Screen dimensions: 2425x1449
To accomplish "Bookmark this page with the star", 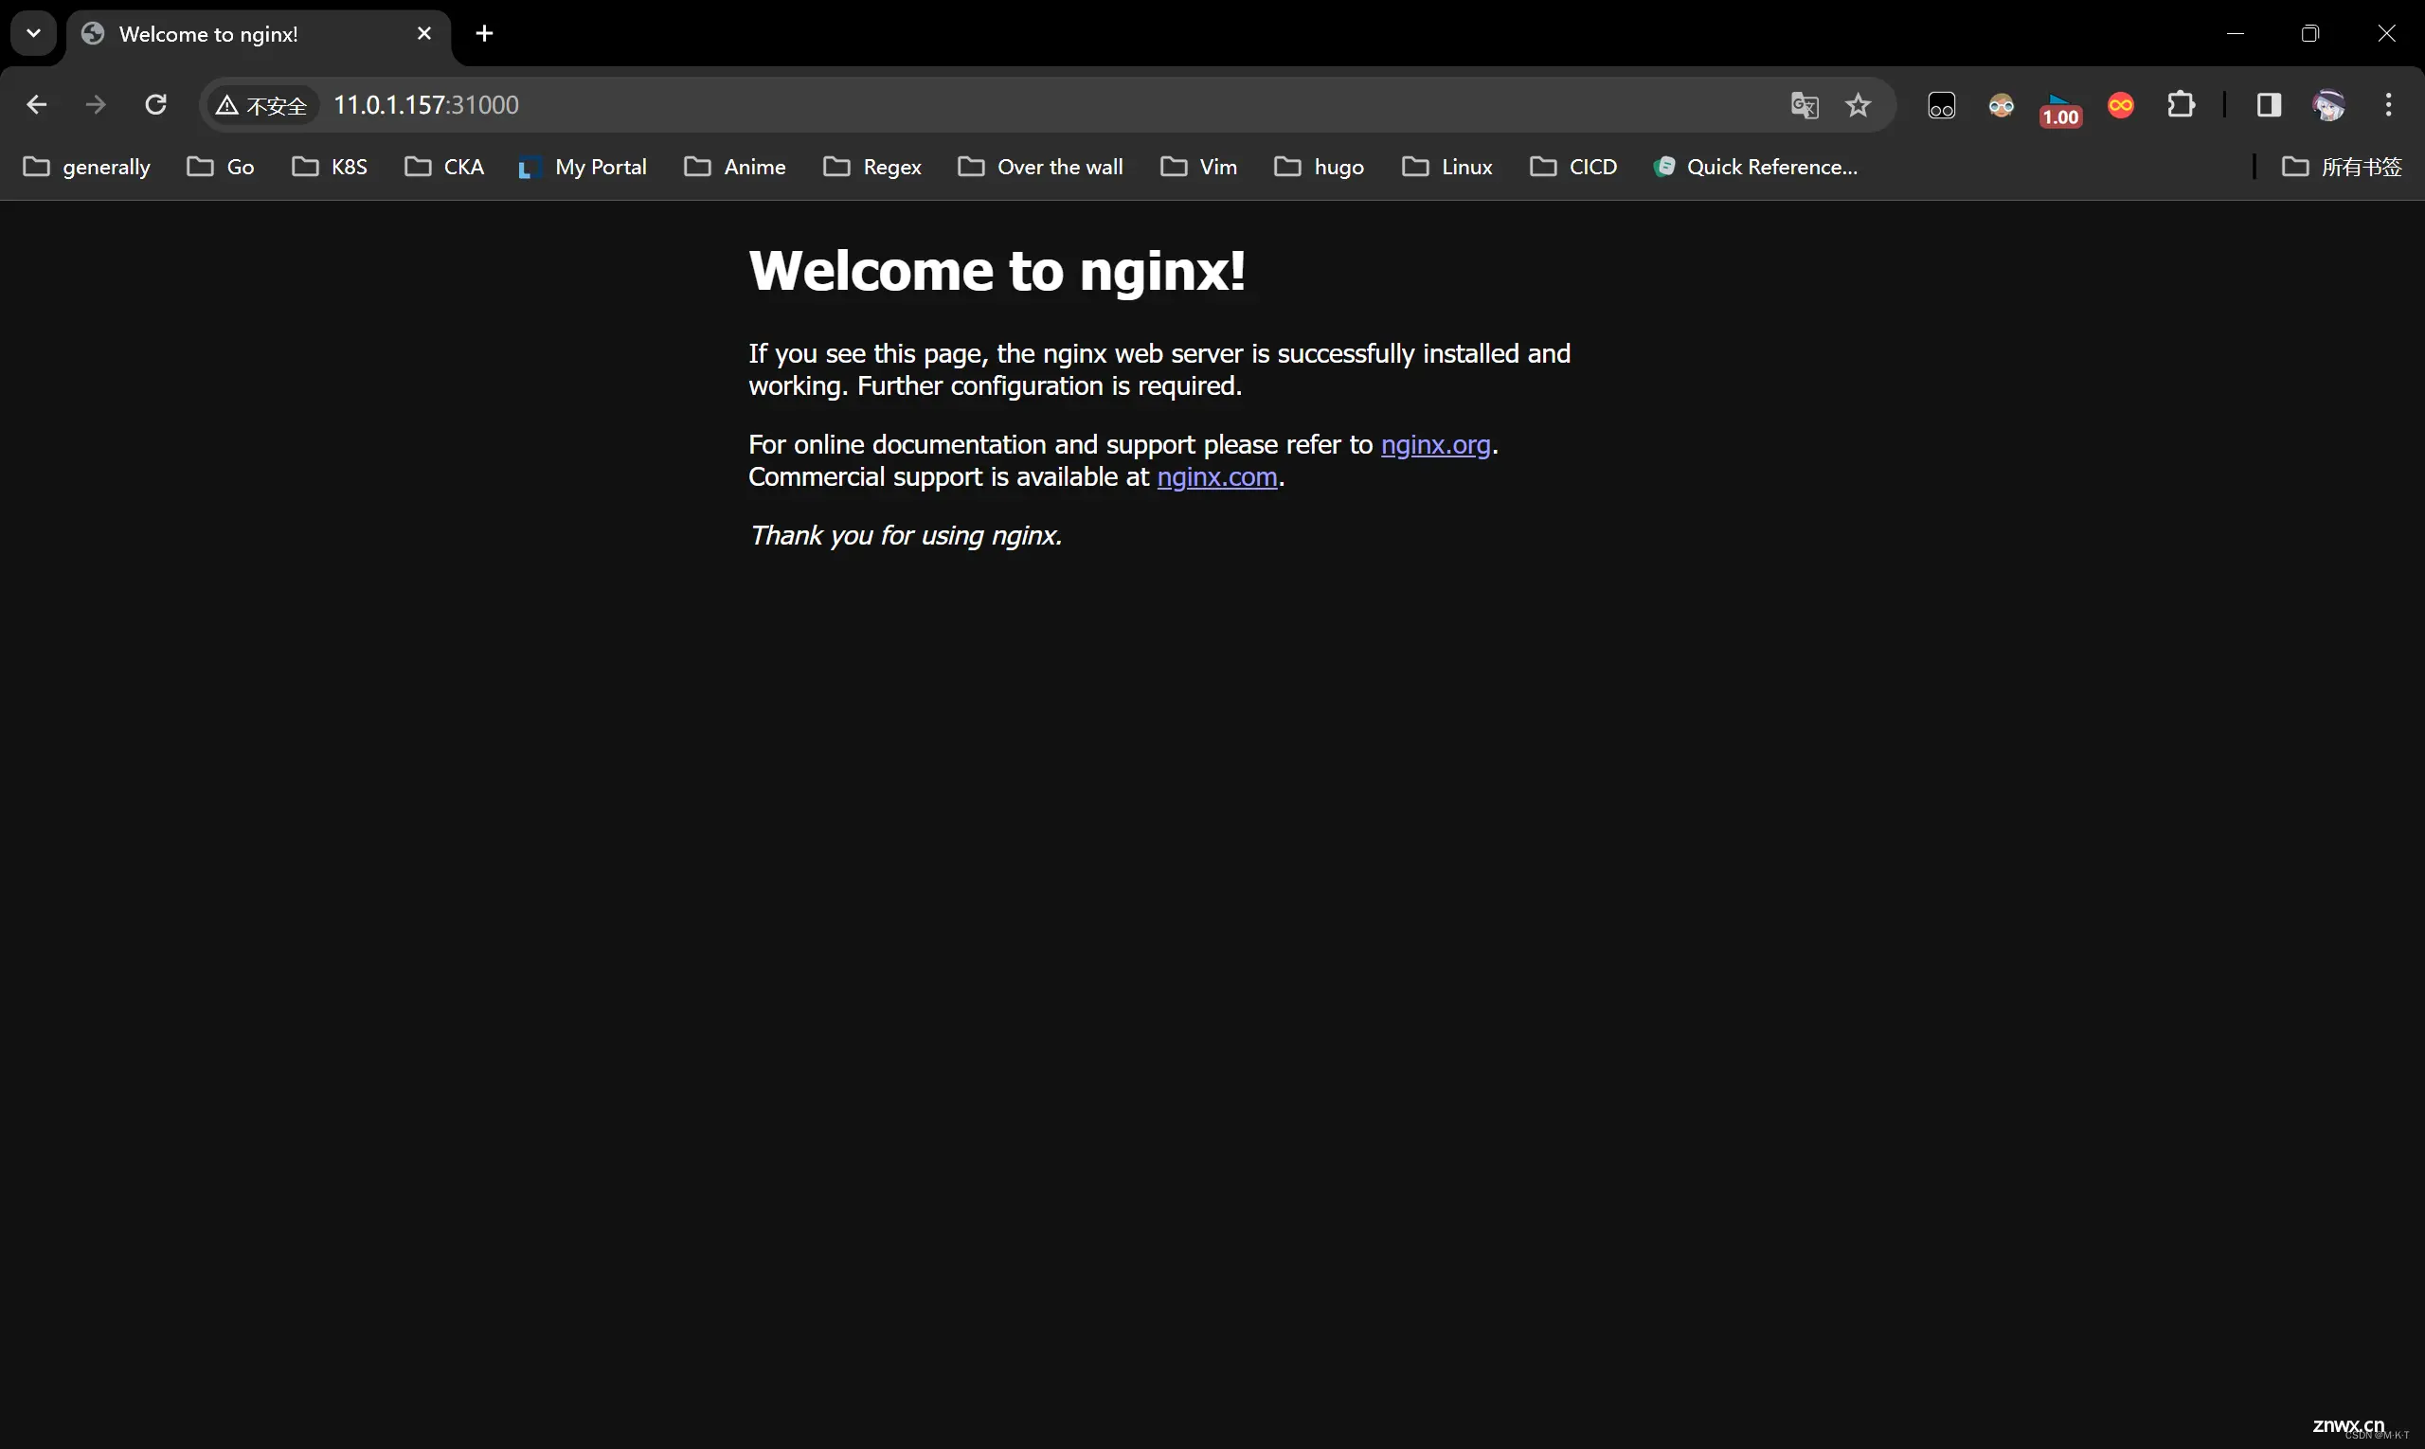I will (1858, 105).
